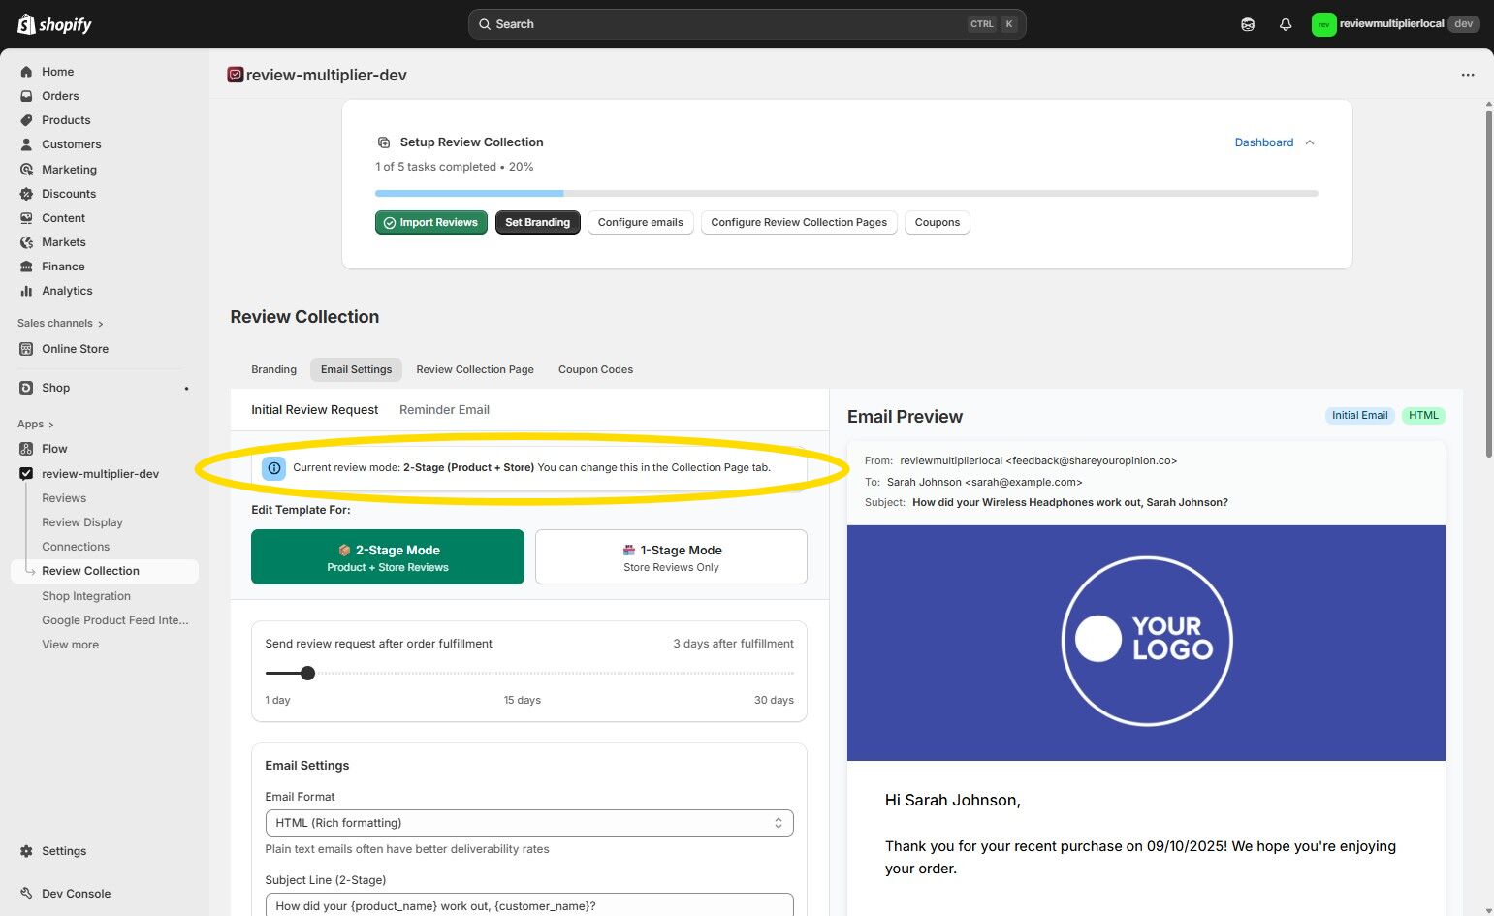Click the HTML badge in Email Preview
The width and height of the screenshot is (1494, 916).
click(1423, 416)
